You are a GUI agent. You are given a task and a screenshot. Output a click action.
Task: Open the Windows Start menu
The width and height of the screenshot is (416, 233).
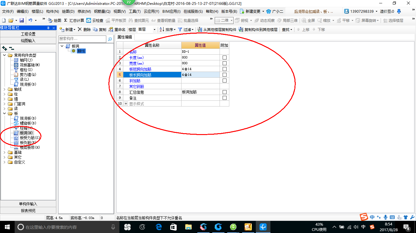point(7,227)
